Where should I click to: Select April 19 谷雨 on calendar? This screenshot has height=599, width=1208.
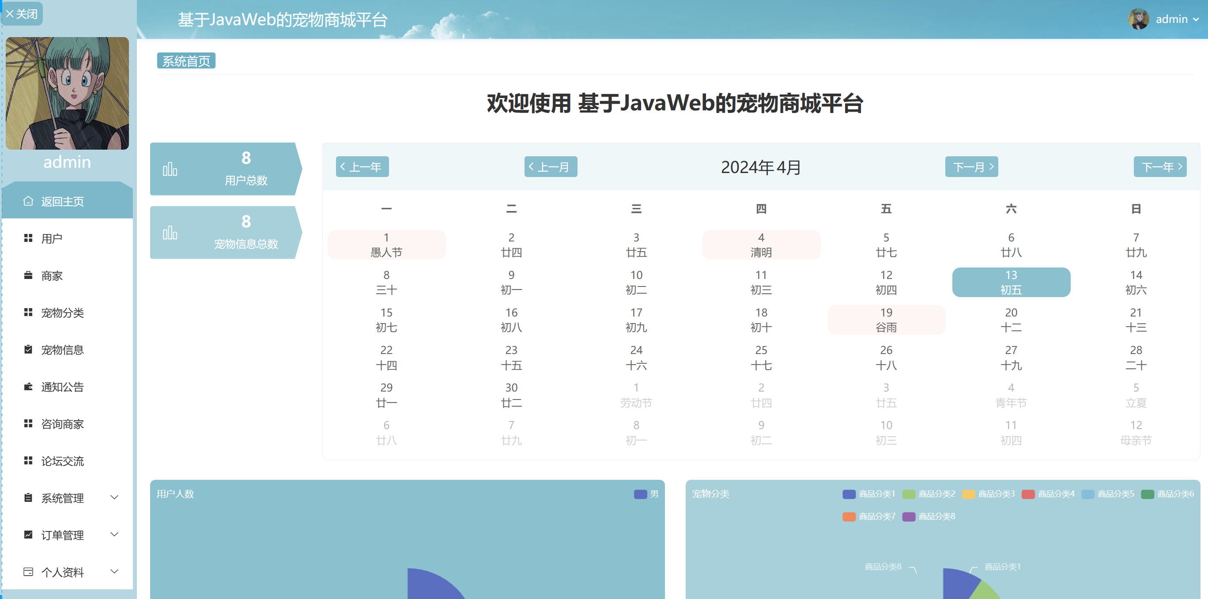point(886,320)
